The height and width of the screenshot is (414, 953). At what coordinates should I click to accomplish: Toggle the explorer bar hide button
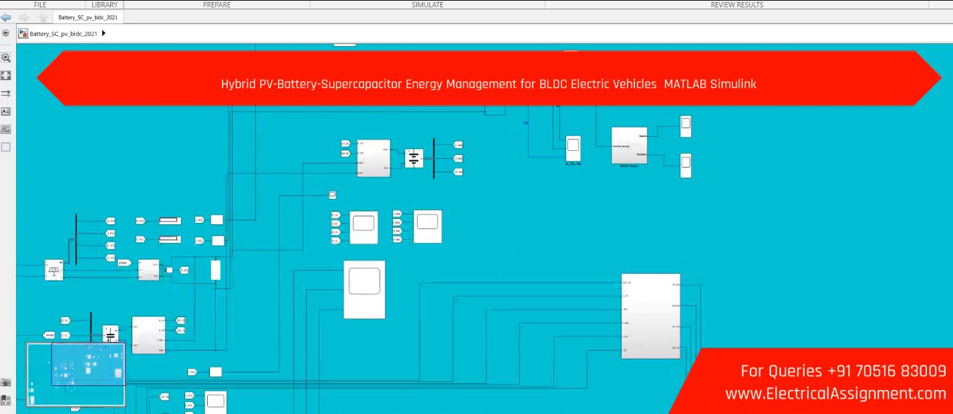click(6, 33)
